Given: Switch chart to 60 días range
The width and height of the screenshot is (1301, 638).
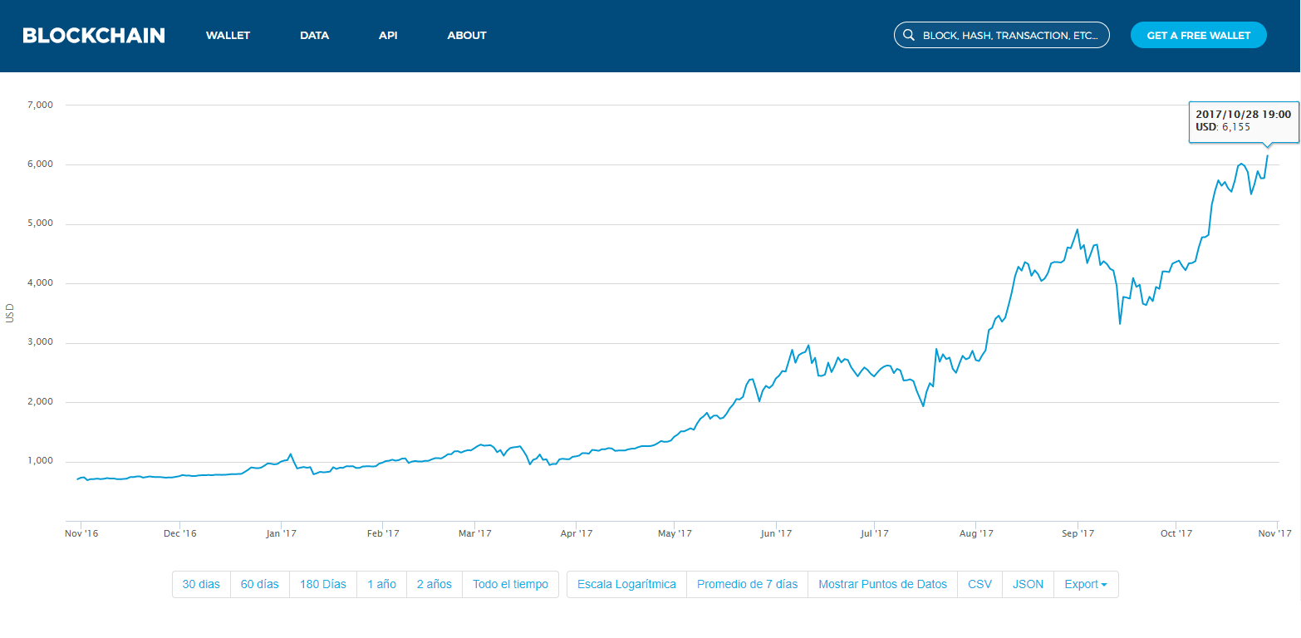Looking at the screenshot, I should [259, 584].
